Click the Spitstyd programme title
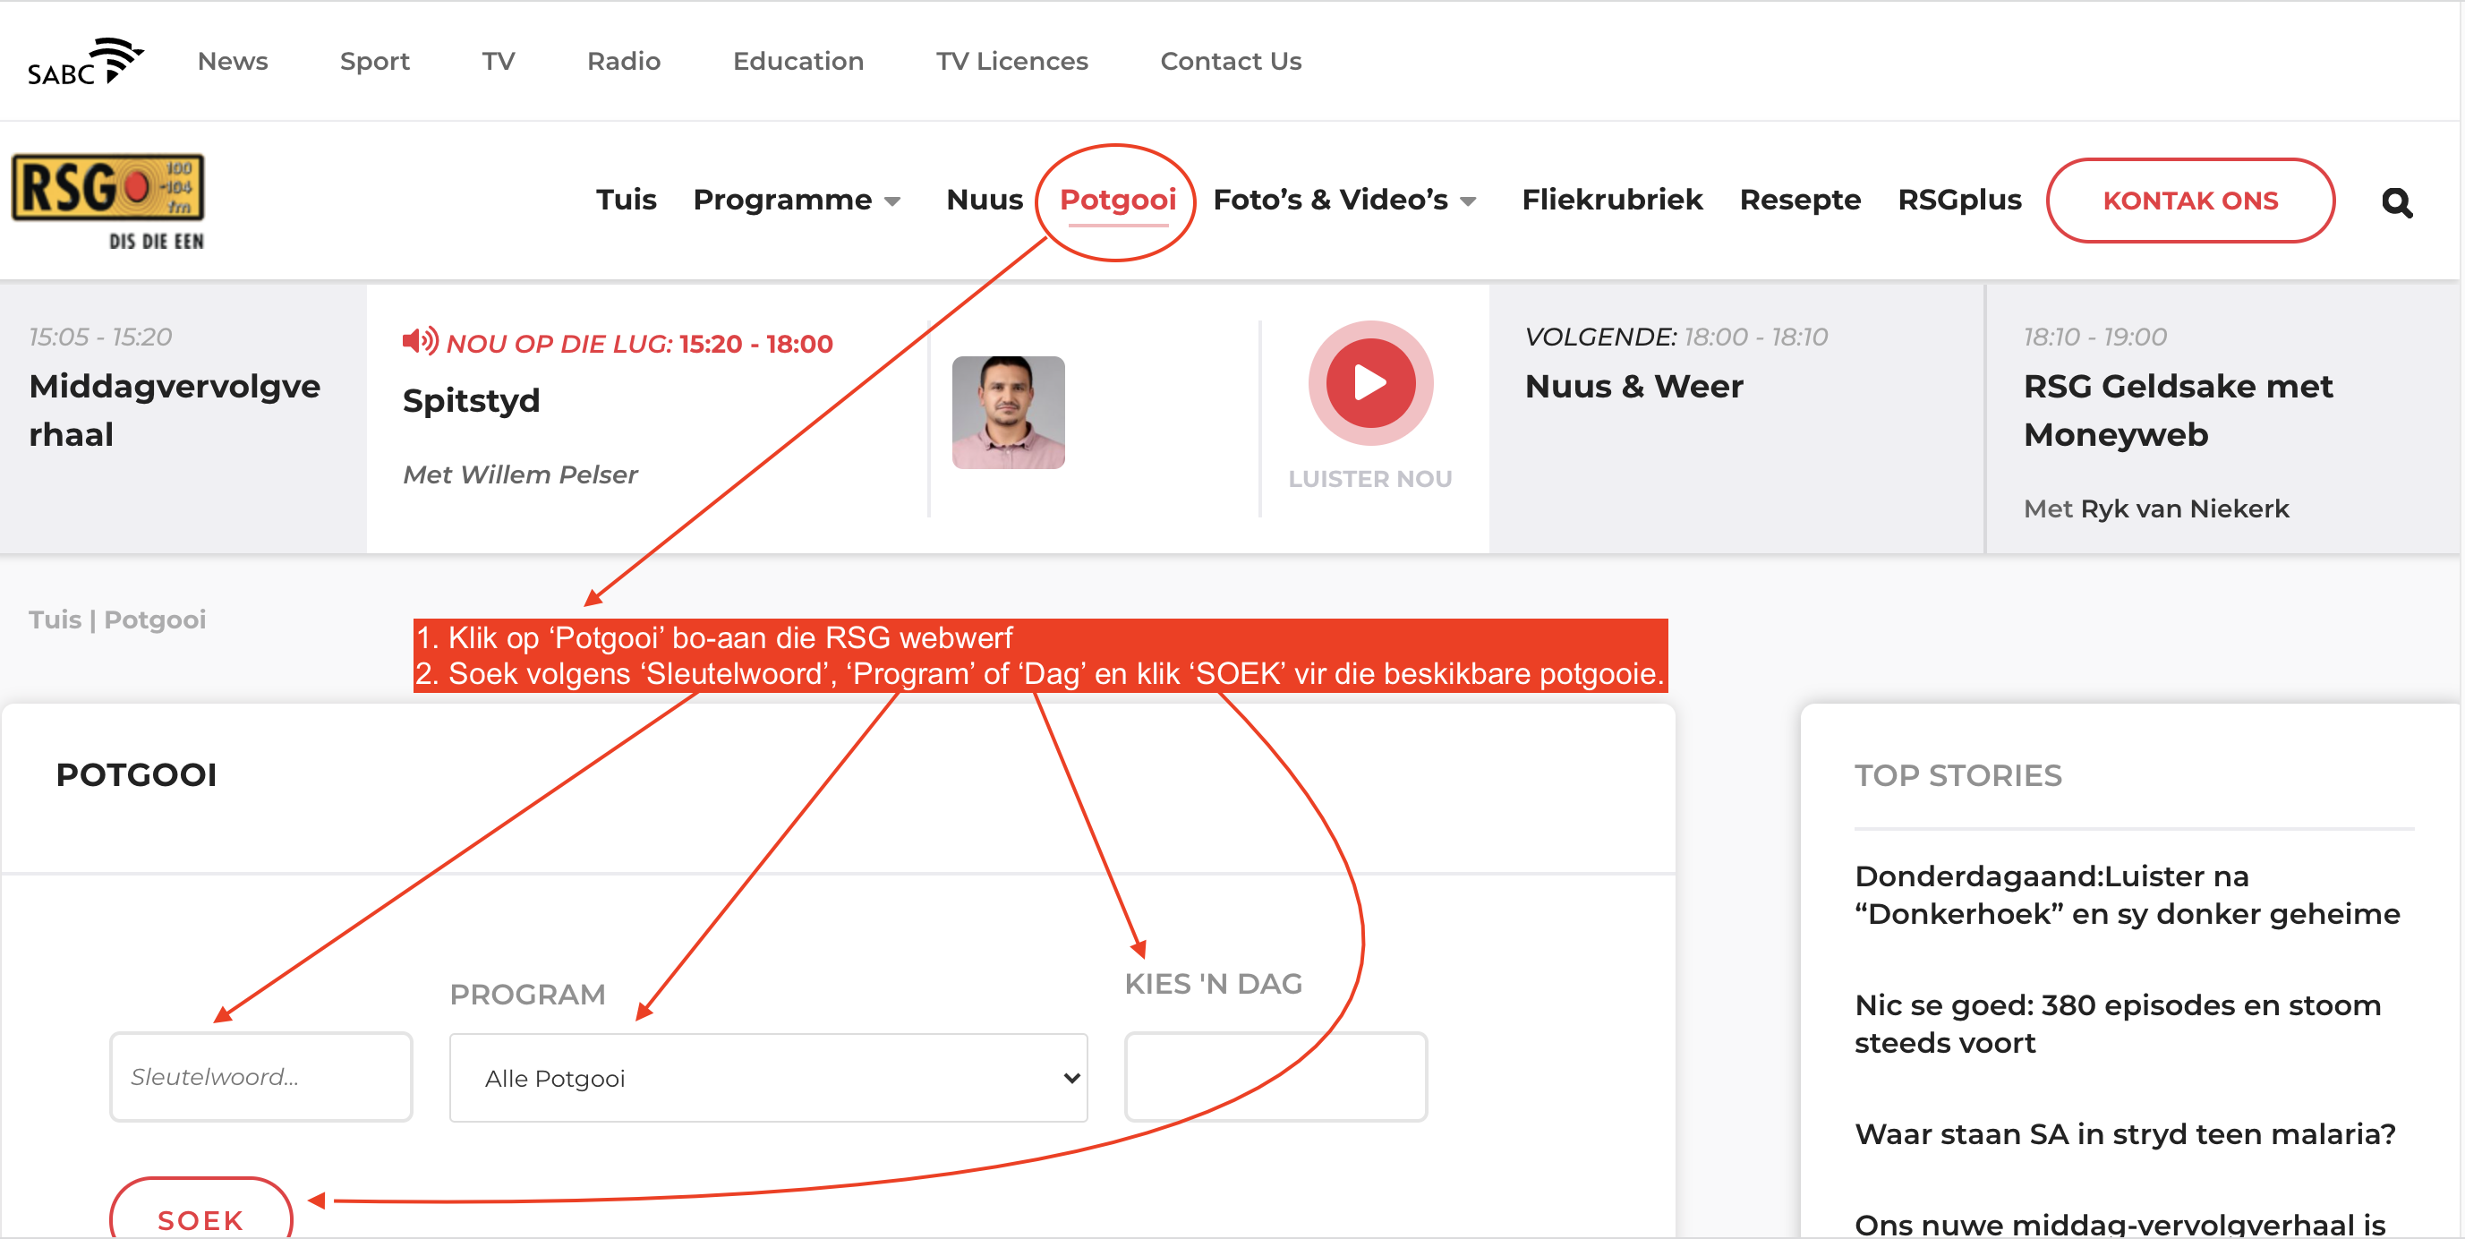 point(471,400)
